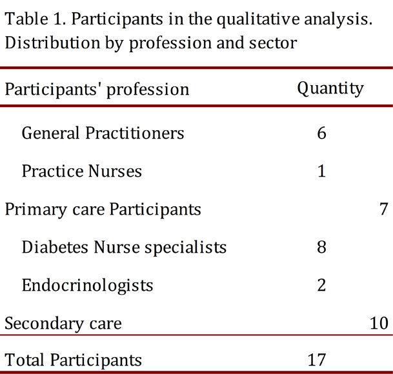Viewport: 393px width, 374px height.
Task: Select the 'Endocrinologists' row label
Action: (87, 285)
